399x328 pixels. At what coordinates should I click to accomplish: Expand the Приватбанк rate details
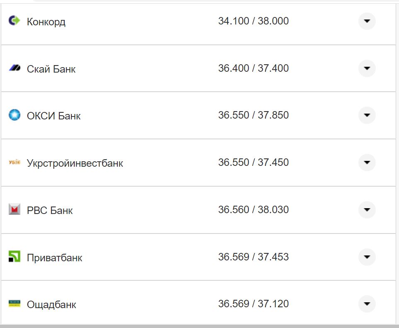pyautogui.click(x=367, y=257)
